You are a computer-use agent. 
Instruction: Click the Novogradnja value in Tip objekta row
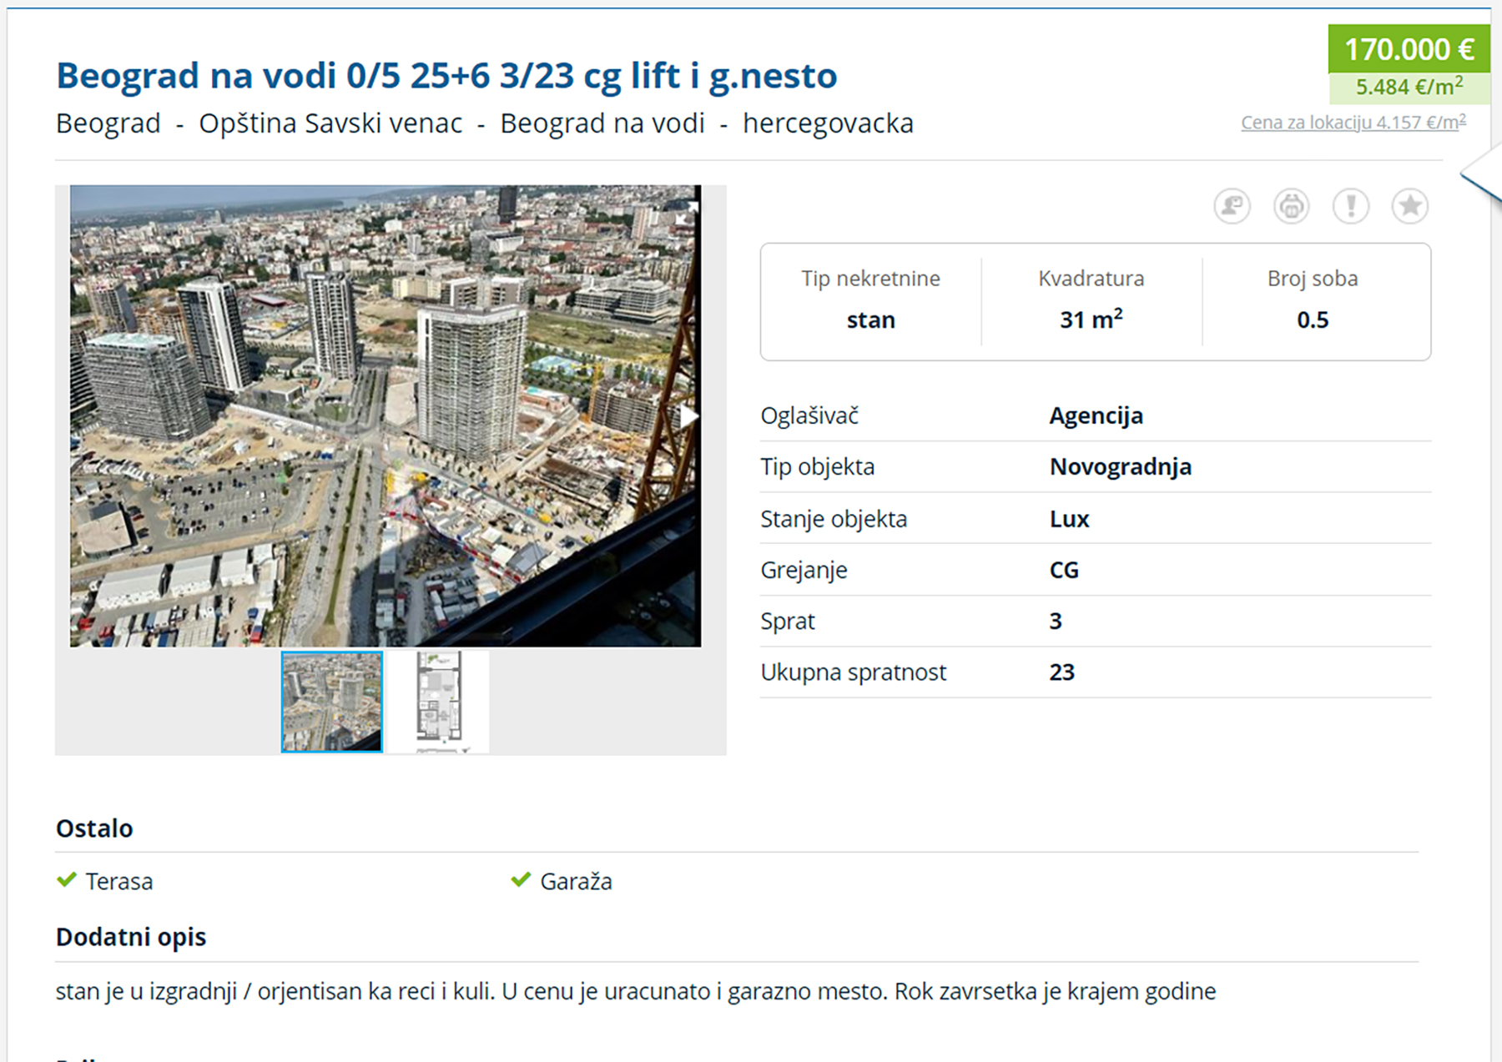tap(1120, 467)
